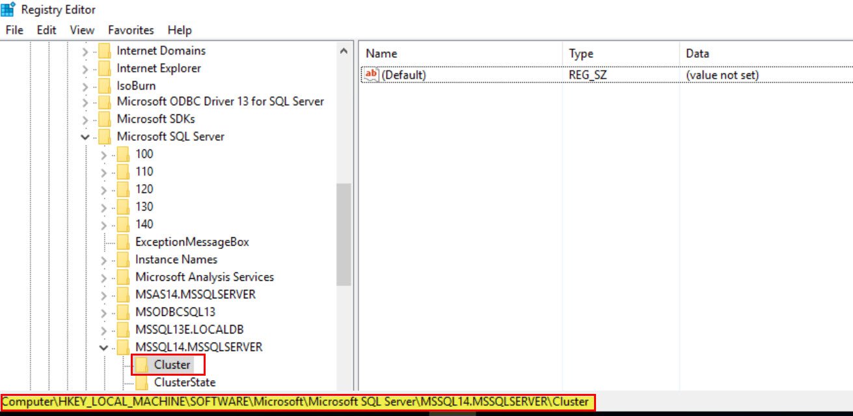This screenshot has width=853, height=416.
Task: Expand the 100 key
Action: tap(103, 154)
